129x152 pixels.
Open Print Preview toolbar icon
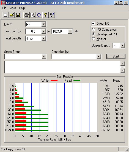[x=33, y=15]
